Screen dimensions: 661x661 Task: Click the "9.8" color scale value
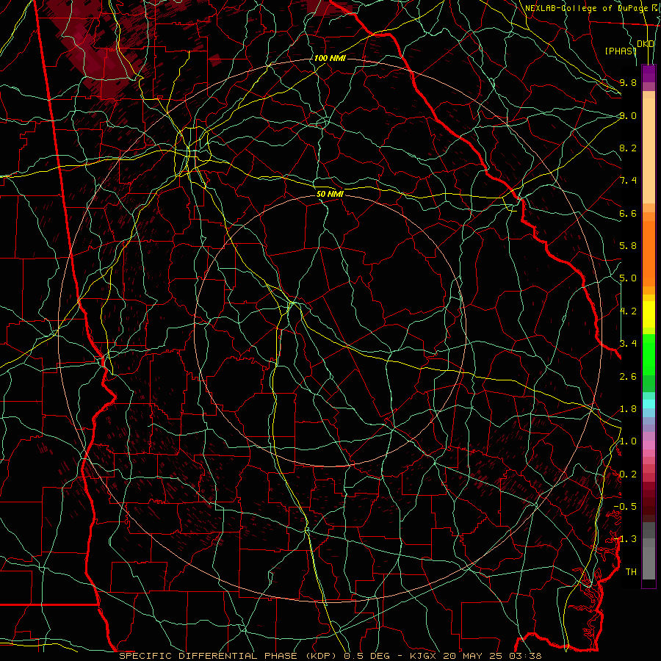[x=628, y=82]
